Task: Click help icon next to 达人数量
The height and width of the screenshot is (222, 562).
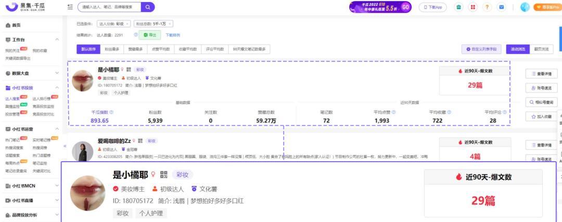Action: (x=136, y=35)
